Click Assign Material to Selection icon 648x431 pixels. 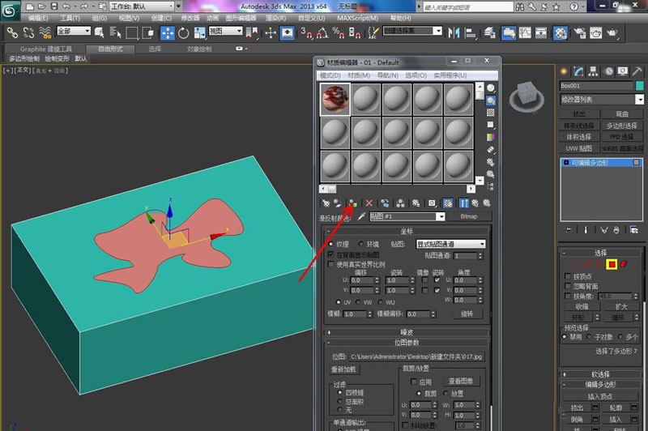pos(353,203)
